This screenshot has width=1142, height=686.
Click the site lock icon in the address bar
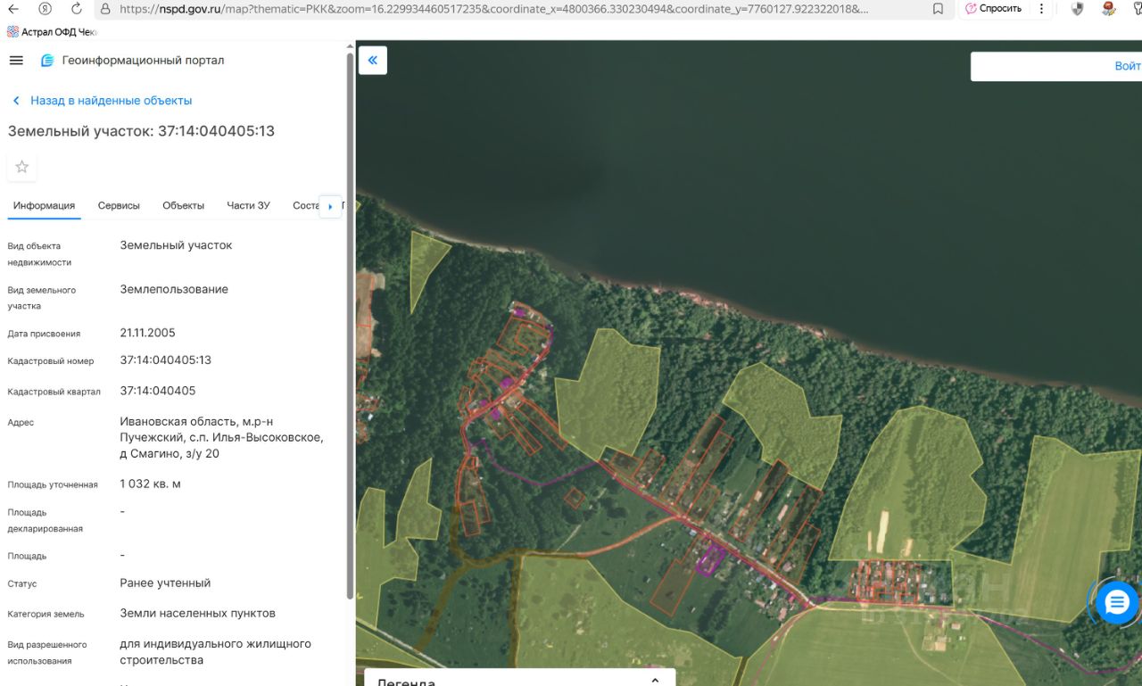point(105,9)
